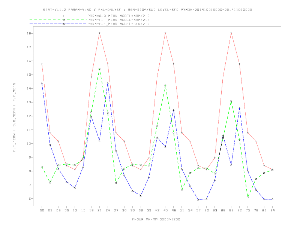The image size is (297, 229).
Task: Click the circle marker on green legend line
Action: [64, 20]
